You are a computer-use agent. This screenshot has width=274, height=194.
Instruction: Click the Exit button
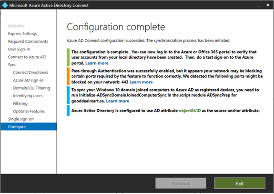click(x=240, y=184)
